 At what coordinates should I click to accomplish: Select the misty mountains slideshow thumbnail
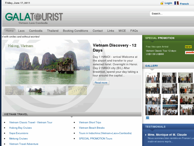56,91
